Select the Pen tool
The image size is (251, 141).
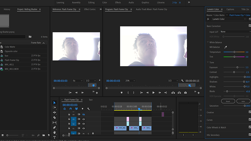pos(55,127)
